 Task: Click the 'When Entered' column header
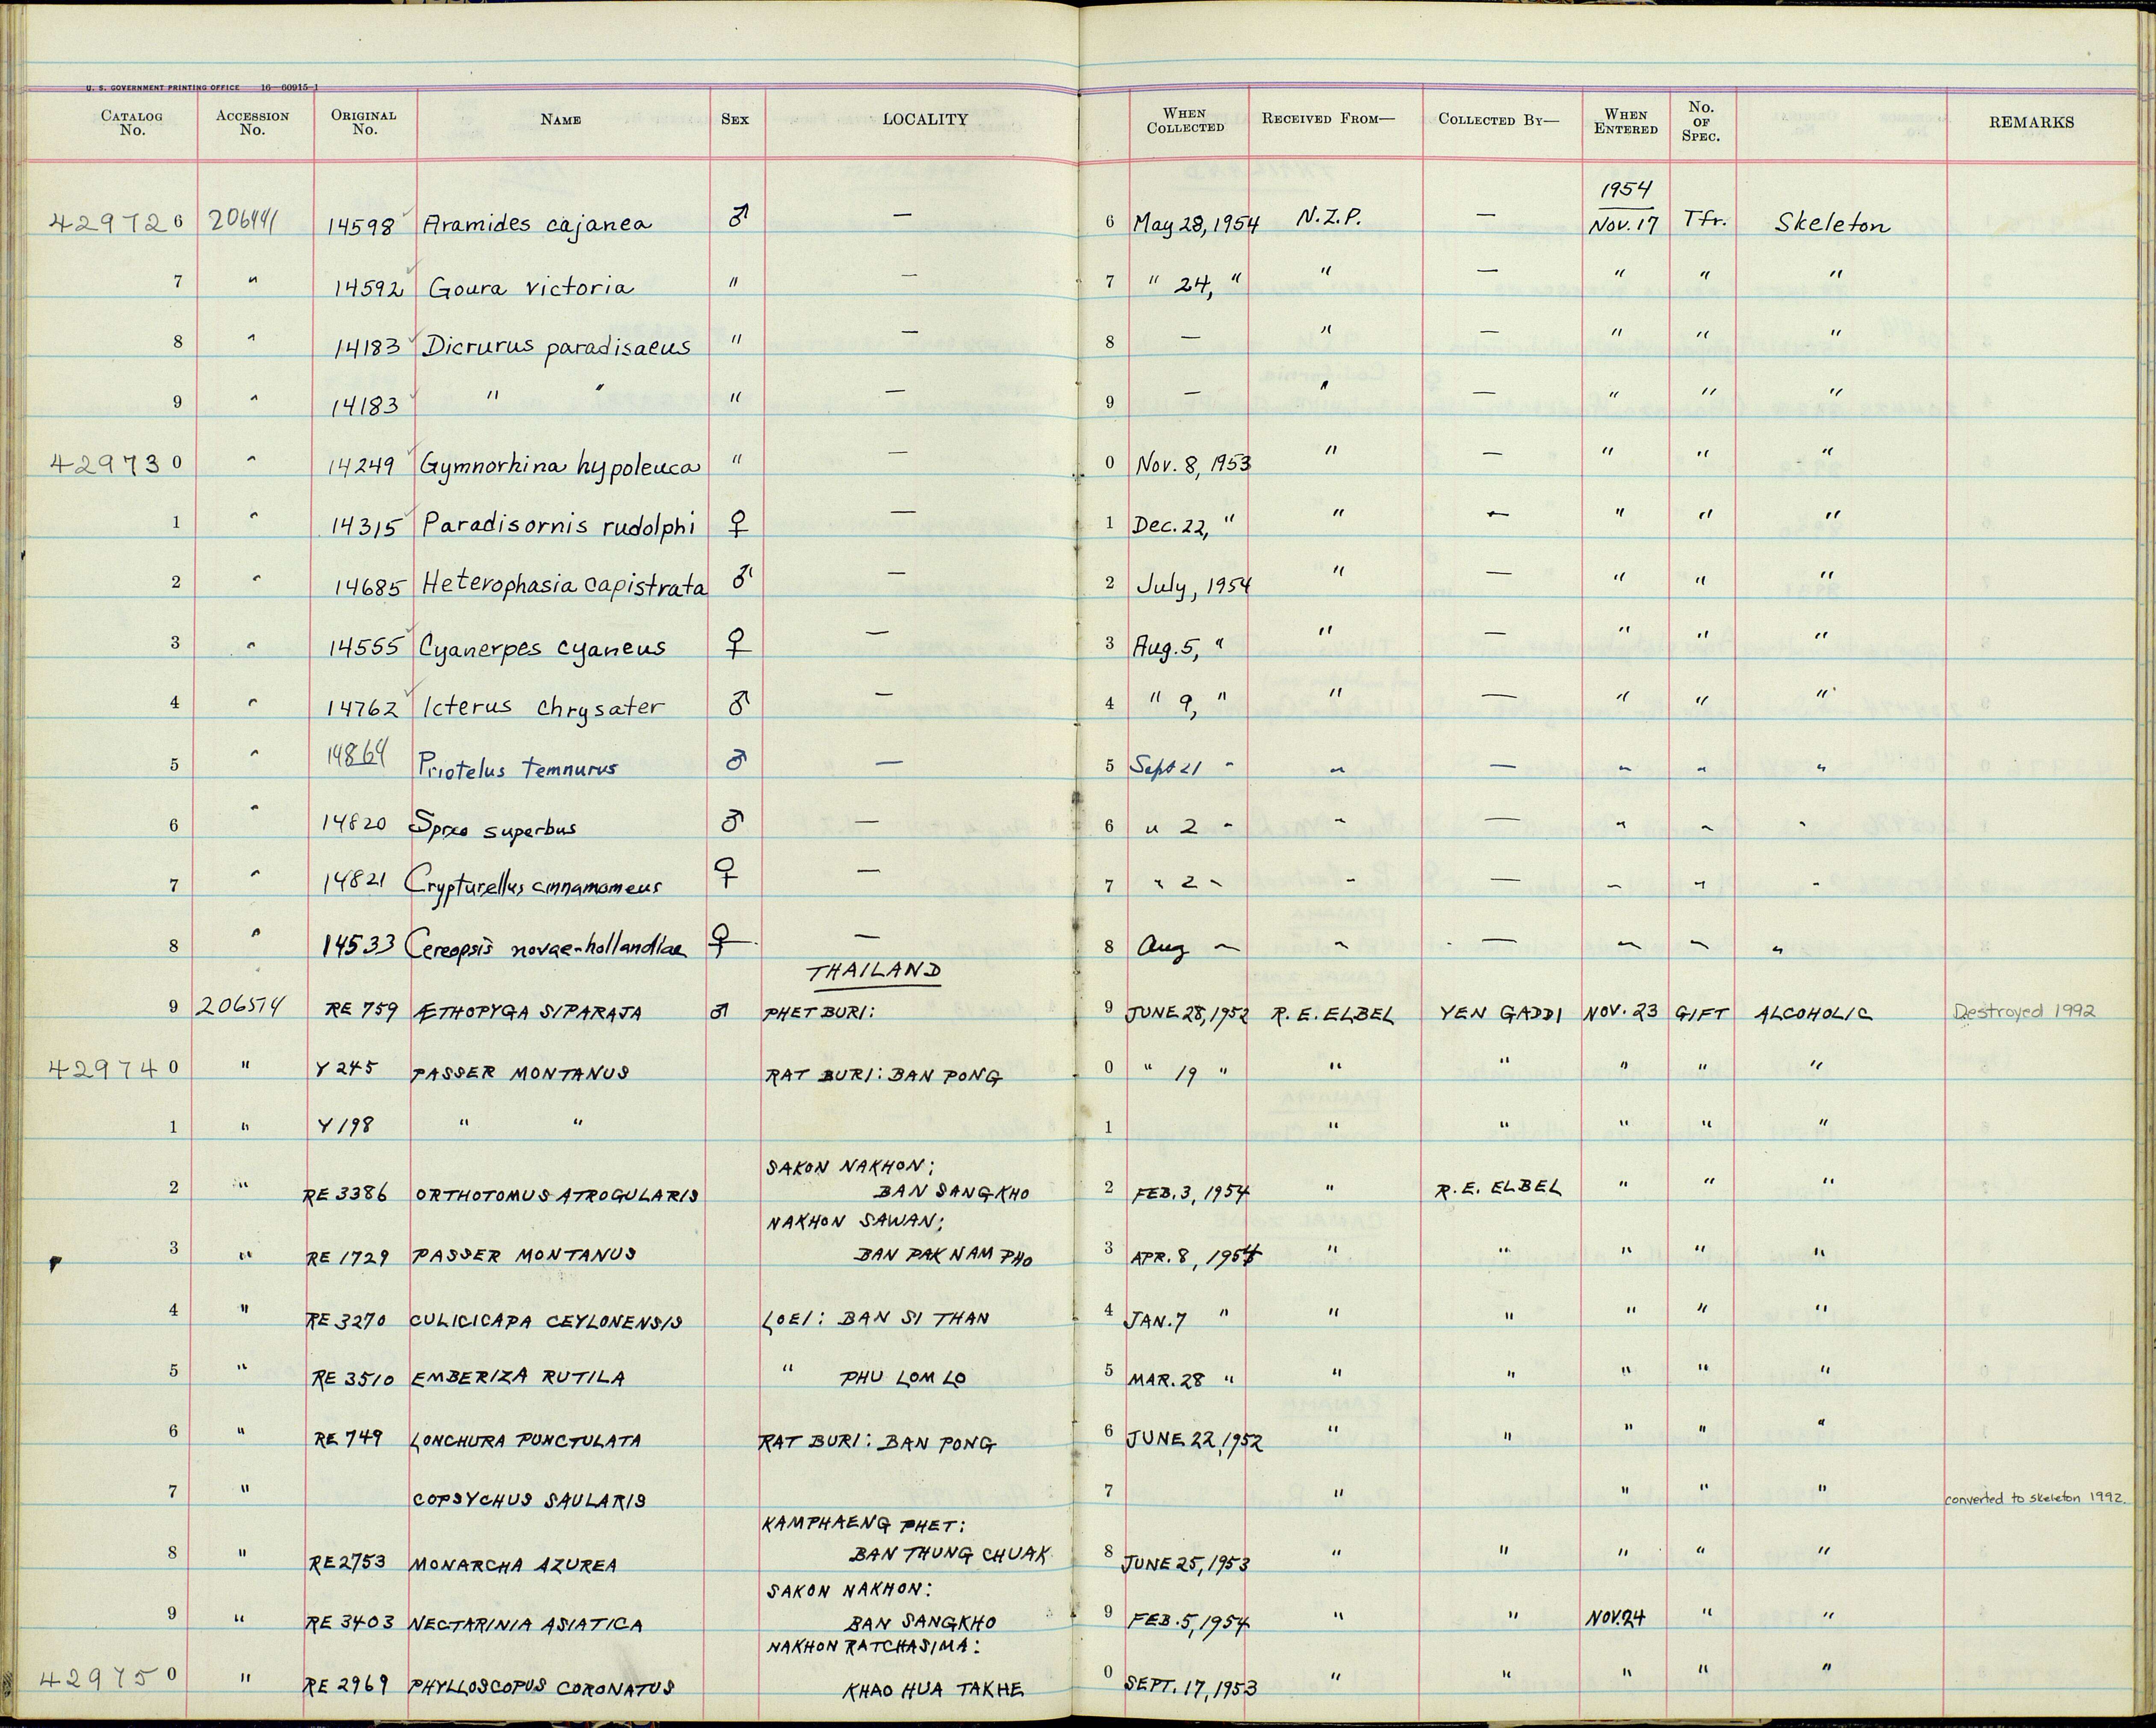(1626, 121)
